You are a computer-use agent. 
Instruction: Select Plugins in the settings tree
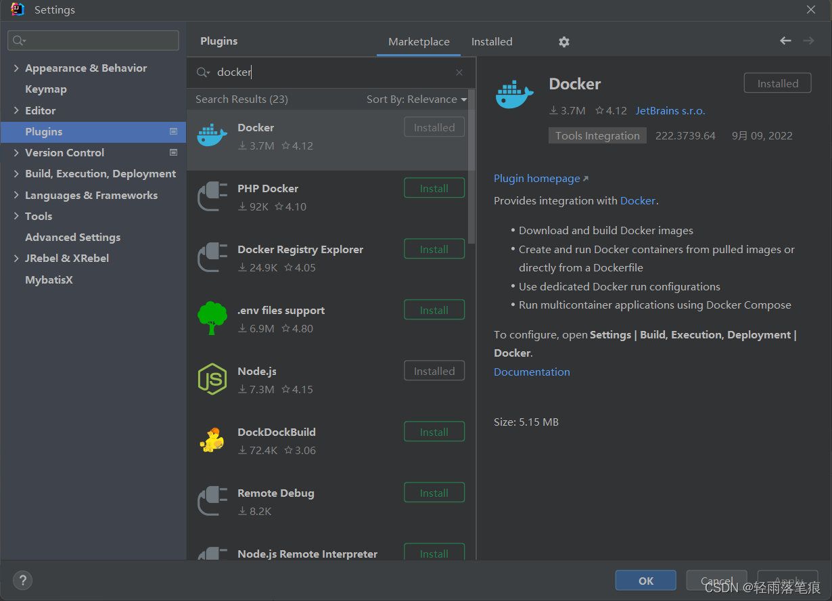(93, 131)
